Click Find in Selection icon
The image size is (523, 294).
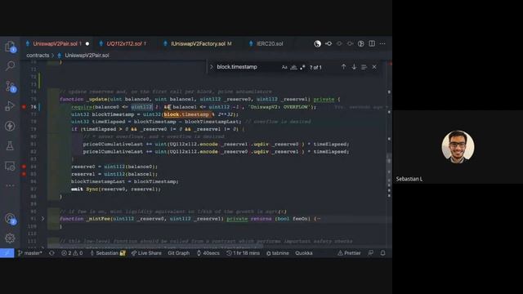pos(364,67)
